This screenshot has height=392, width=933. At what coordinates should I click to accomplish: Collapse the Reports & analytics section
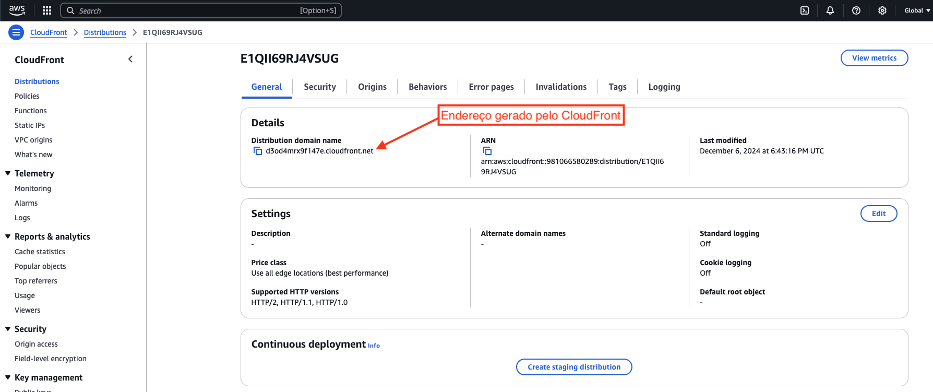8,236
